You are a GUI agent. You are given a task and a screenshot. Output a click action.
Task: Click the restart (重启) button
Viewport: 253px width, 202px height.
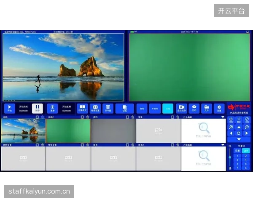[239, 120]
